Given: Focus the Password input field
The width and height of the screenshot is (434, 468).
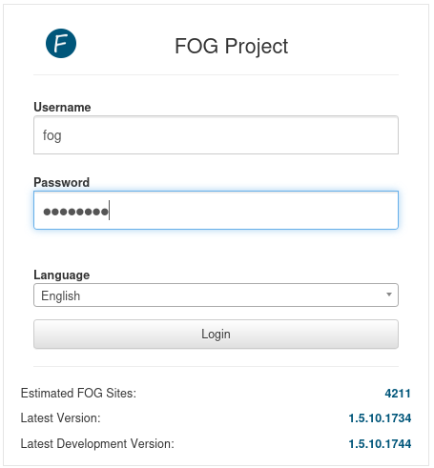Looking at the screenshot, I should (x=216, y=210).
